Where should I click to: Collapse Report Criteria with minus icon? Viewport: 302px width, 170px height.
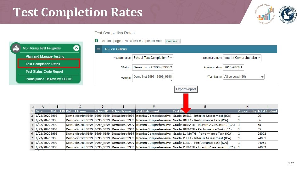(98, 49)
